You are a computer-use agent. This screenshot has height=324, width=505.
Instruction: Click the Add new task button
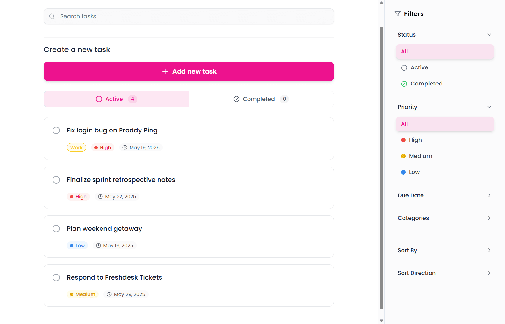pyautogui.click(x=189, y=71)
